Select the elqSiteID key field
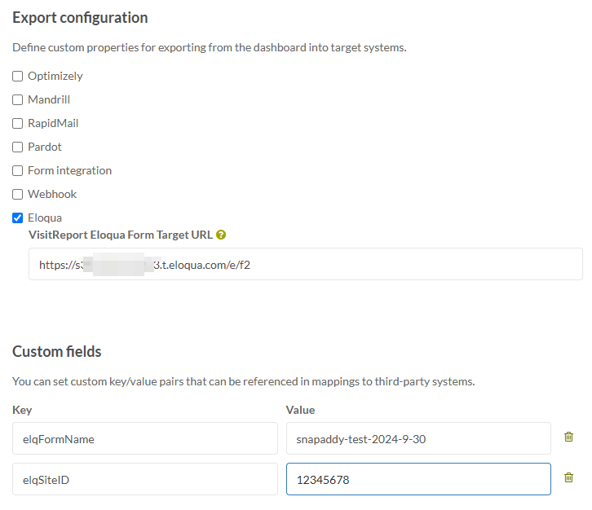The height and width of the screenshot is (510, 592). (145, 479)
